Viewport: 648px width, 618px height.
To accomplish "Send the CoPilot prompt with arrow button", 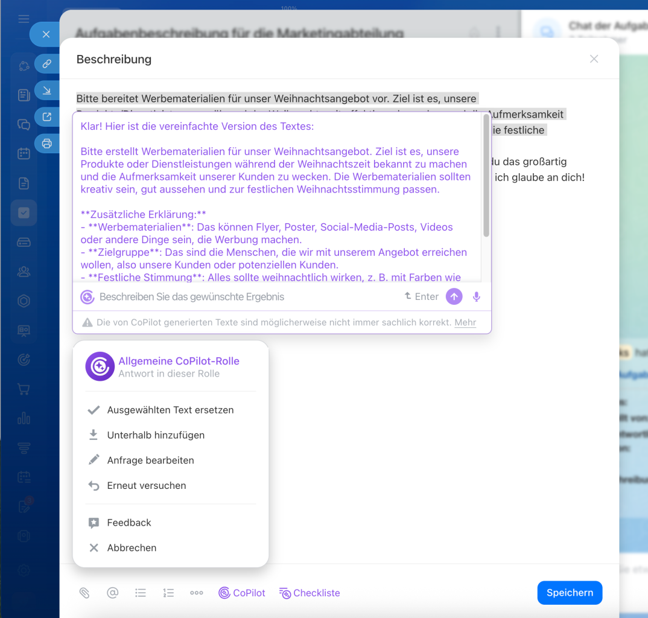I will 454,296.
